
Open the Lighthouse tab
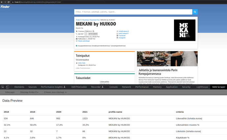tap(202, 87)
